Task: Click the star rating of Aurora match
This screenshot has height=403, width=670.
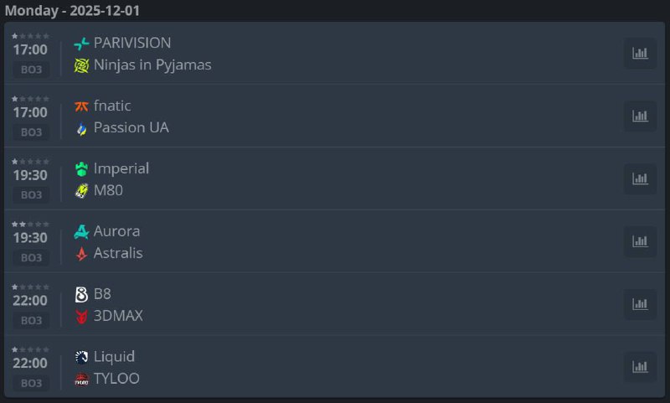Action: 30,225
